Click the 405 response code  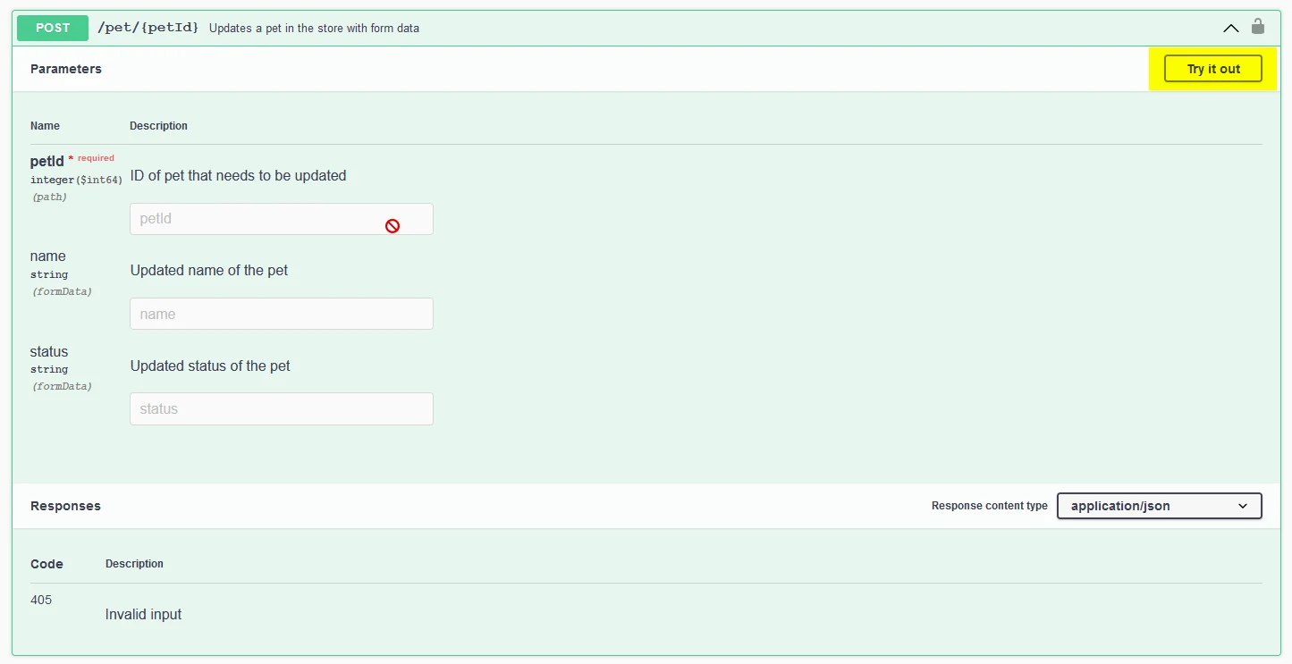point(41,600)
